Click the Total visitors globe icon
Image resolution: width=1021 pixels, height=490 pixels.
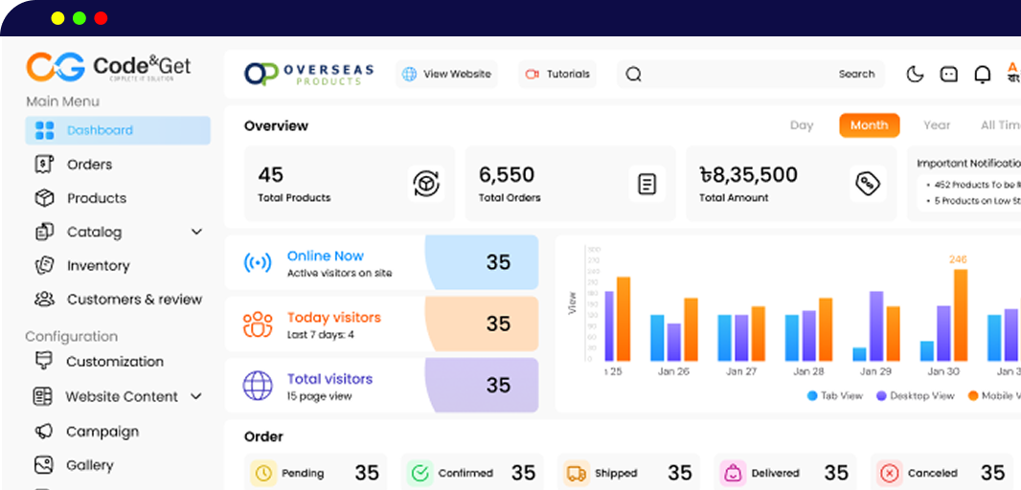pyautogui.click(x=258, y=386)
